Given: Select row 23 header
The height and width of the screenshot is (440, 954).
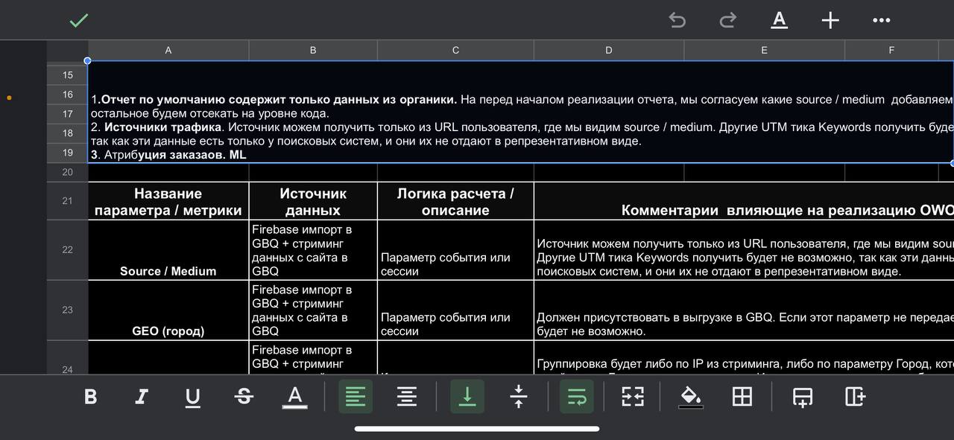Looking at the screenshot, I should coord(67,310).
